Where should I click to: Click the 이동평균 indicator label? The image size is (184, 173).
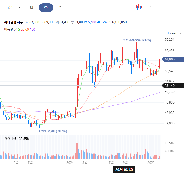point(11,29)
